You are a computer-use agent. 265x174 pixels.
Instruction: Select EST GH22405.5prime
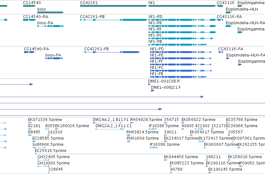click(x=54, y=157)
